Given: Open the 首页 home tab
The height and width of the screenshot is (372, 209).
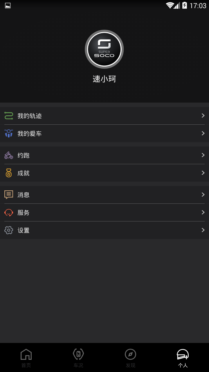Looking at the screenshot, I should click(26, 358).
